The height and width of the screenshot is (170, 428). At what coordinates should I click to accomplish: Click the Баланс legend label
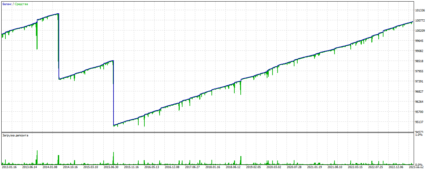(7, 4)
